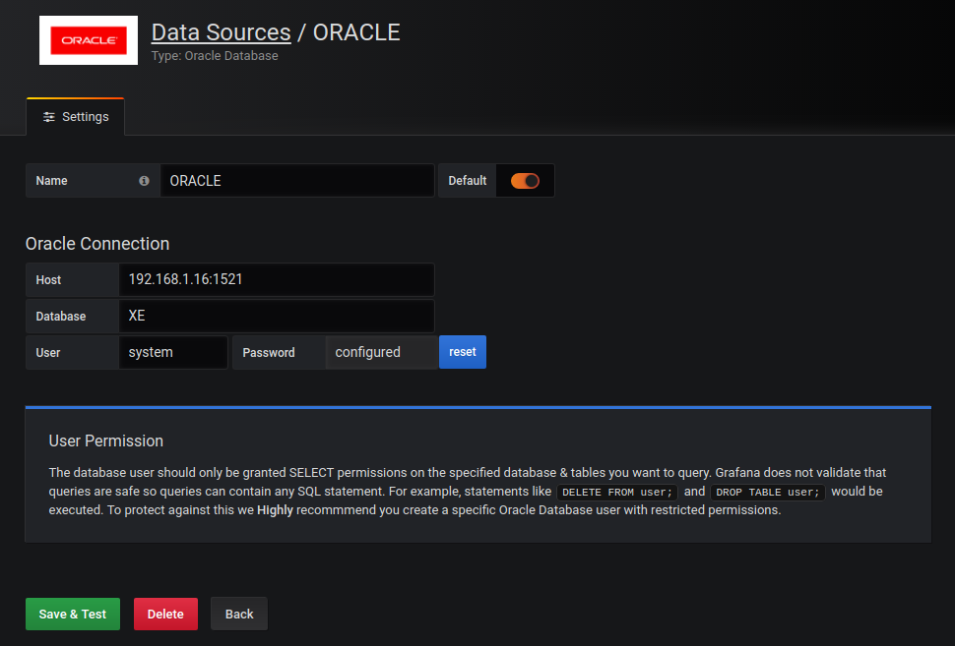
Task: Click the 'Default' label
Action: [x=467, y=181]
